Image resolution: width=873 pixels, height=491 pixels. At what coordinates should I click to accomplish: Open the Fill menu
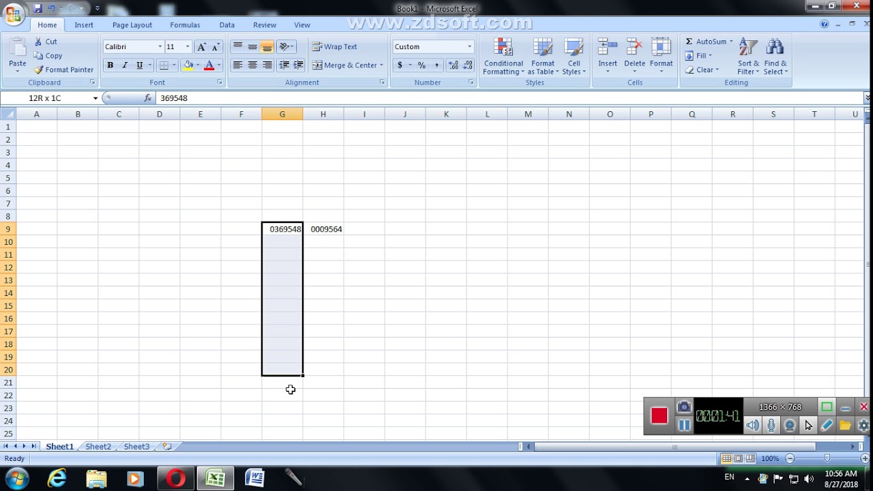point(699,56)
